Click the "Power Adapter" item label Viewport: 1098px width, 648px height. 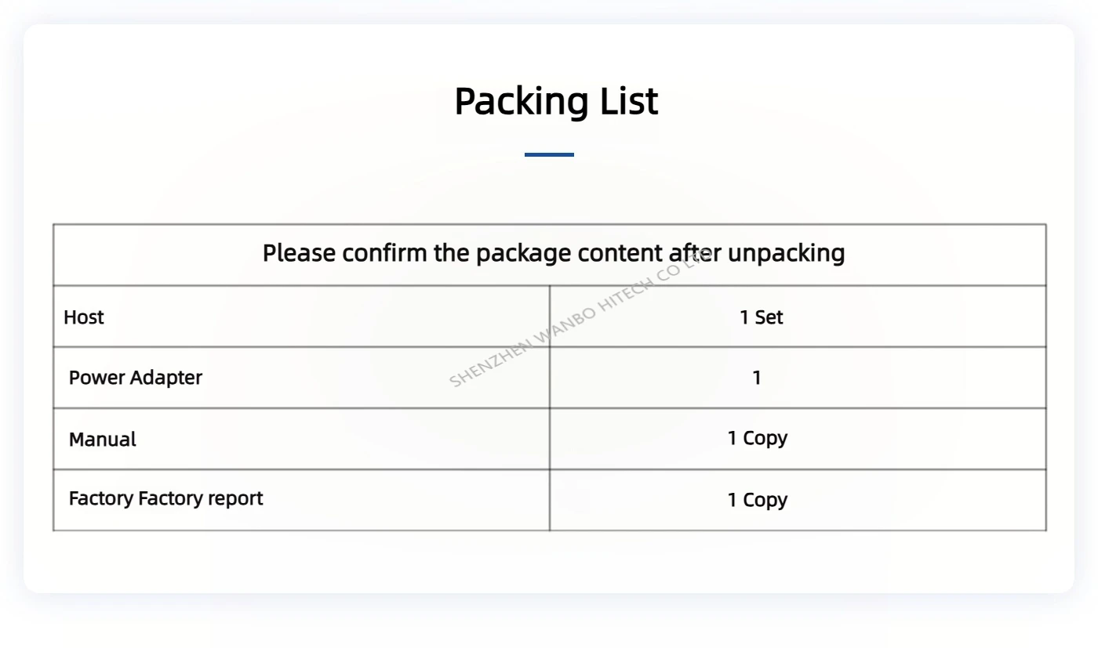point(136,378)
